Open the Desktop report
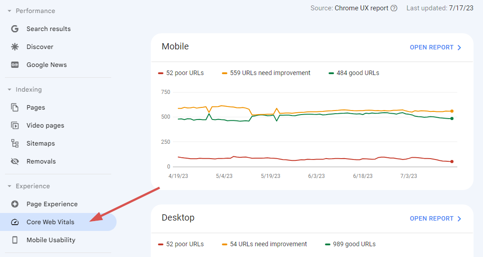This screenshot has height=257, width=483. pyautogui.click(x=435, y=218)
